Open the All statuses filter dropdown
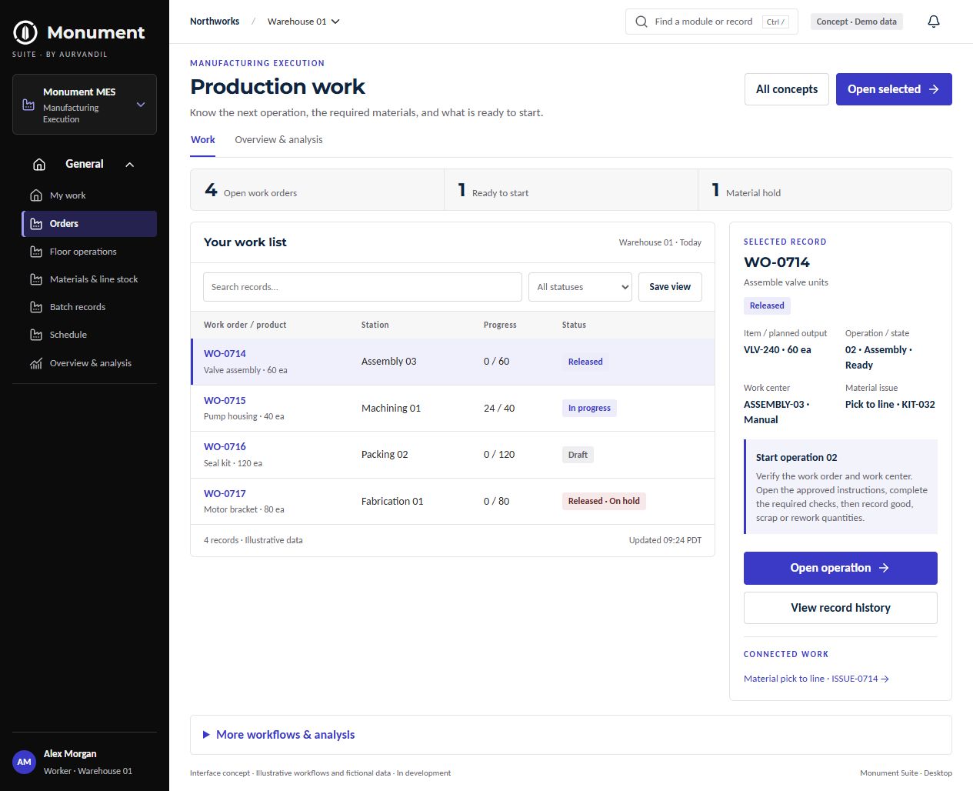 pyautogui.click(x=580, y=287)
